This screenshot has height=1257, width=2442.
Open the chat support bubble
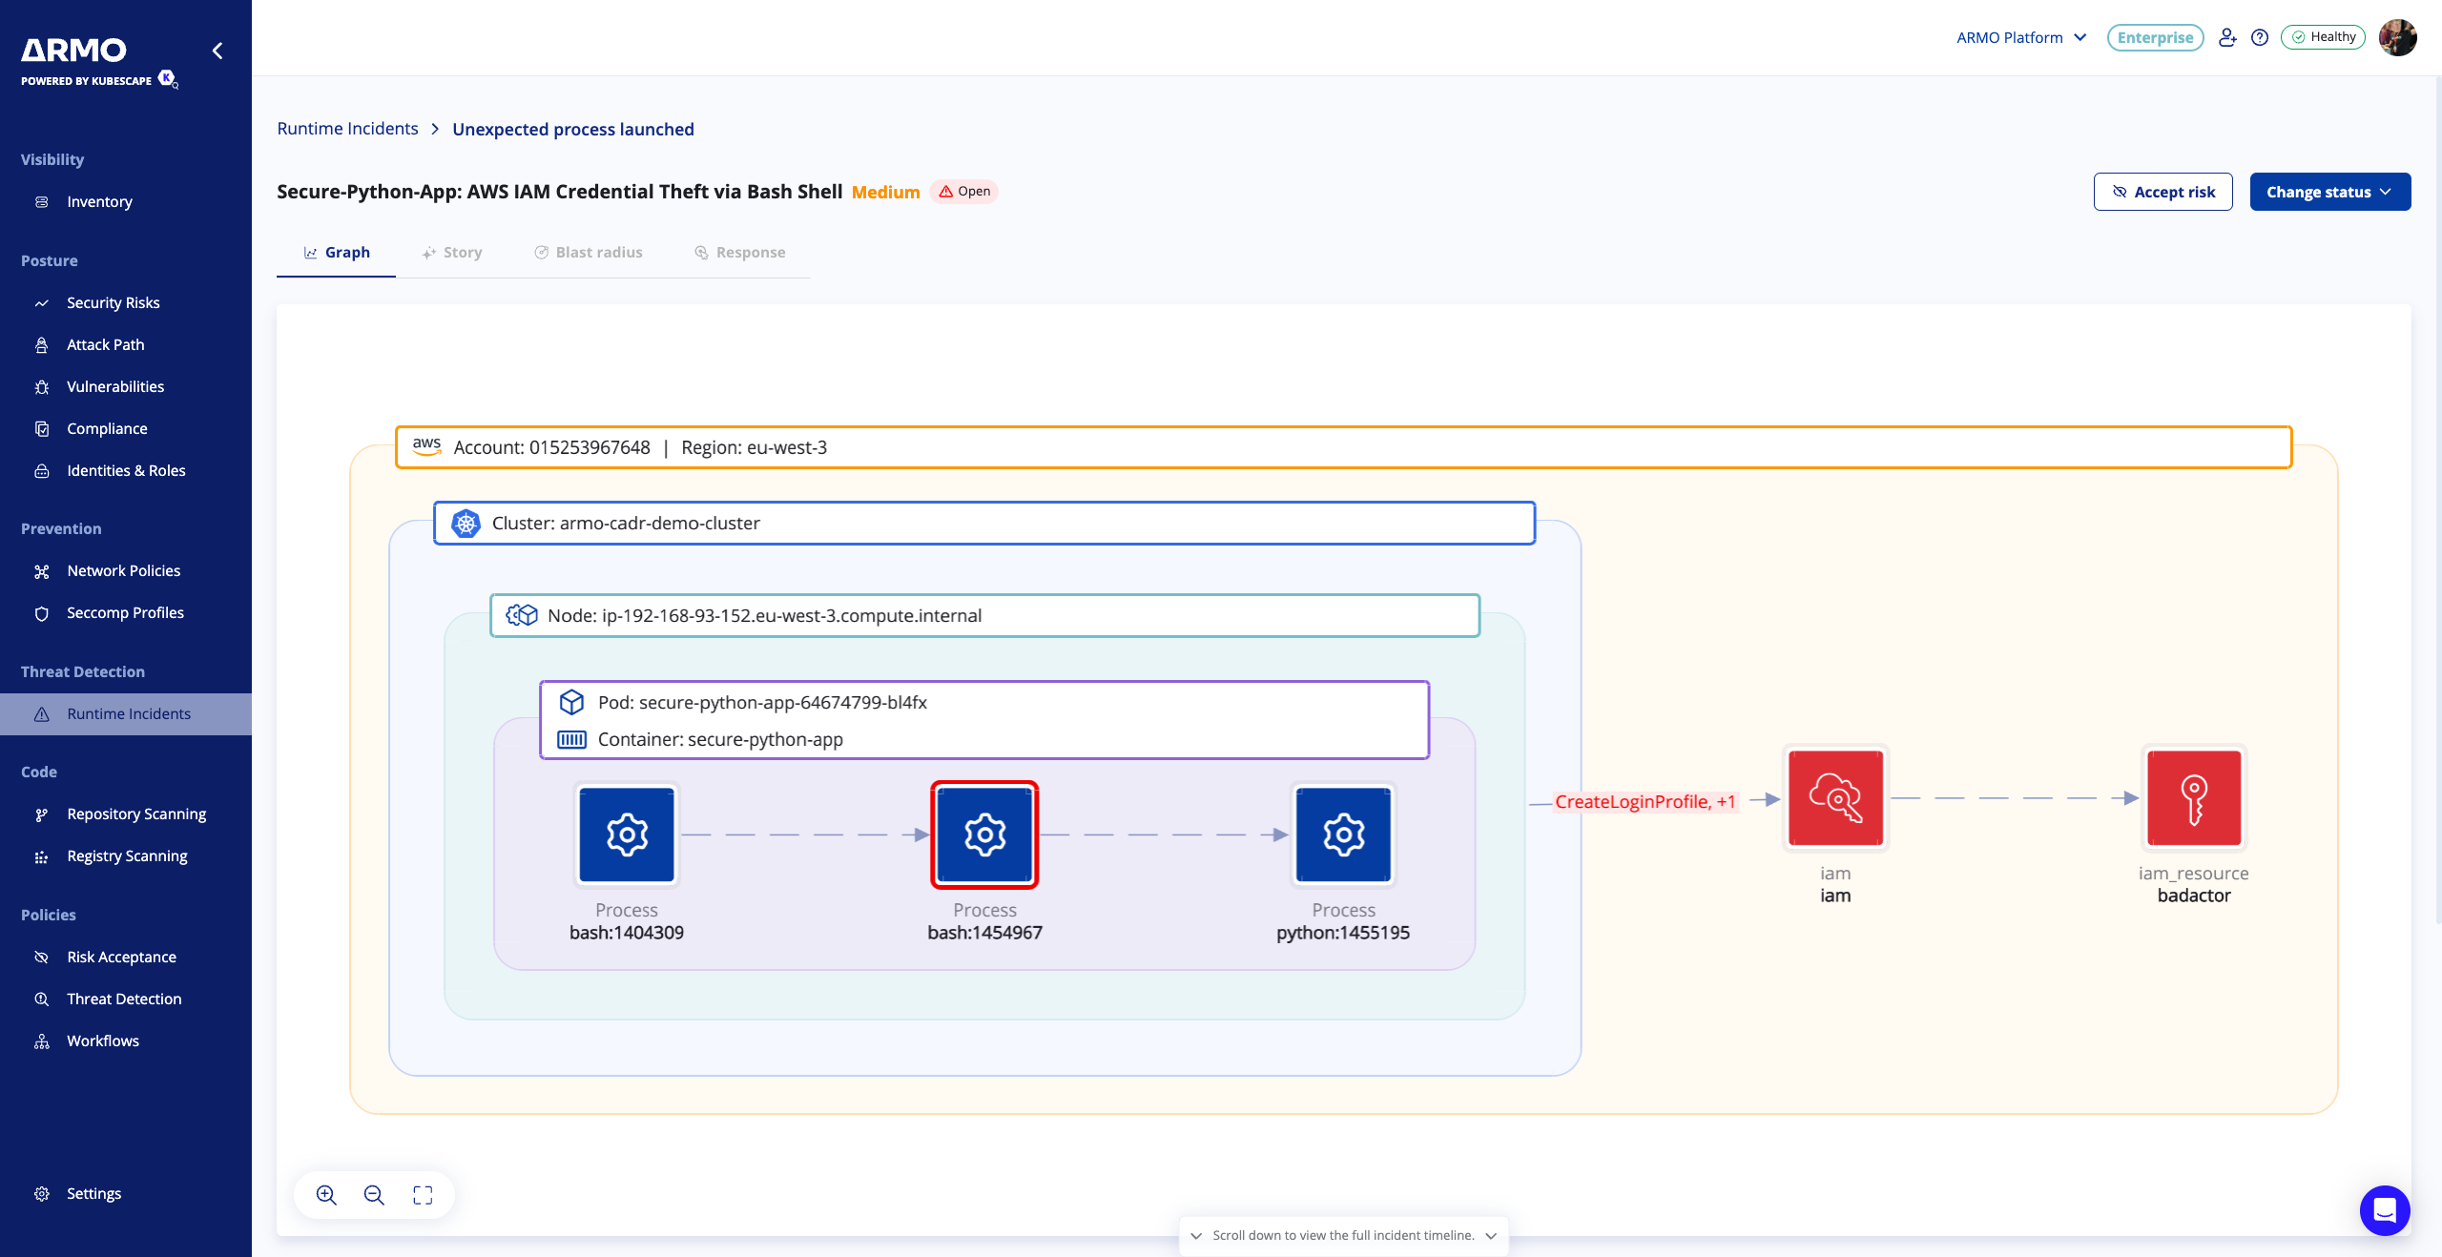(2384, 1210)
